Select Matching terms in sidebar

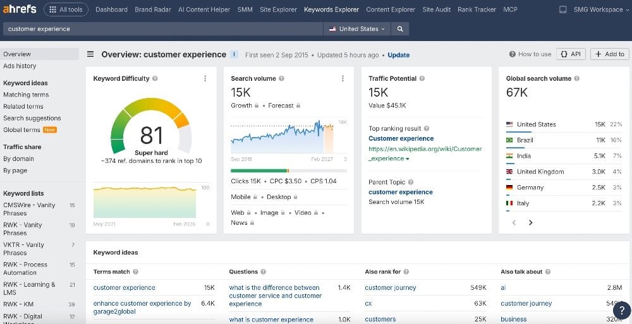click(x=26, y=95)
